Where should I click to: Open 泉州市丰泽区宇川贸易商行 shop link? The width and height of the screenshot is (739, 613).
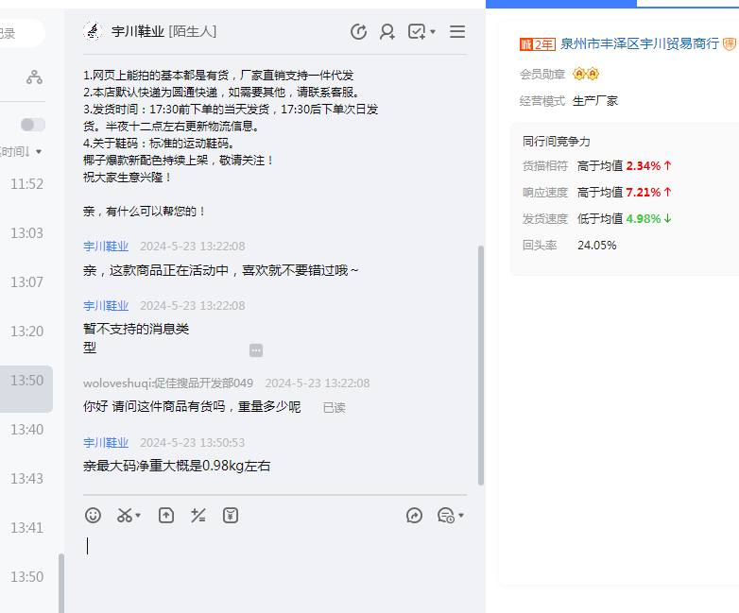coord(639,43)
